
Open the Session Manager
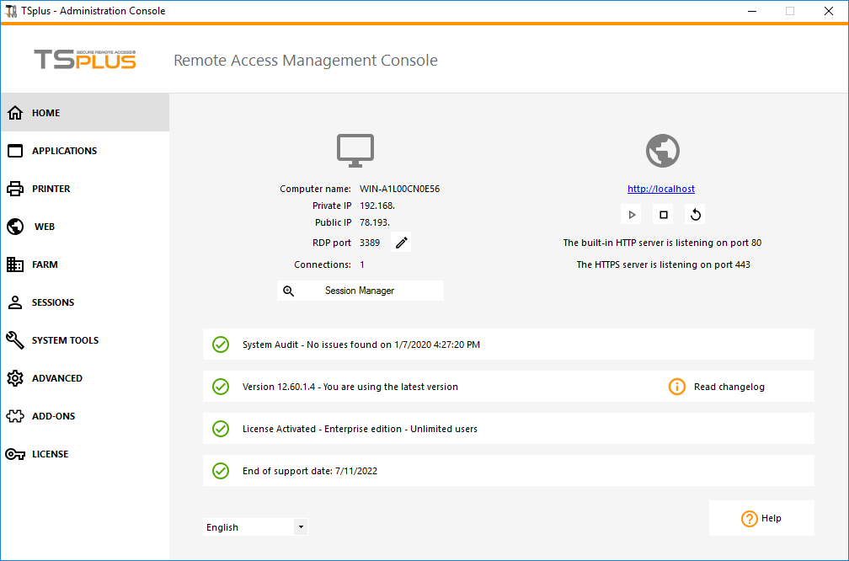click(360, 290)
